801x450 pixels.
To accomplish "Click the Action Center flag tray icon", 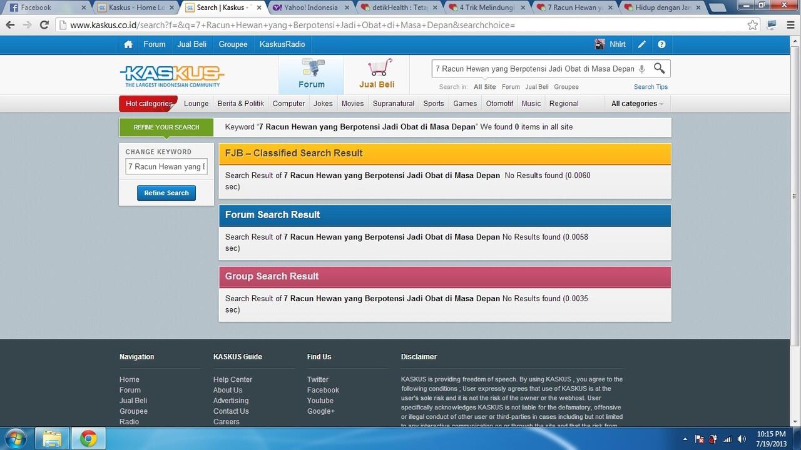I will [700, 439].
